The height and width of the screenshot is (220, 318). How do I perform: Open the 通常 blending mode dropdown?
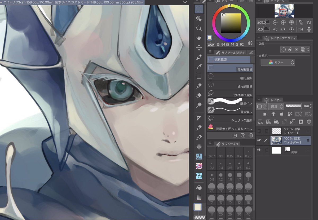[276, 106]
